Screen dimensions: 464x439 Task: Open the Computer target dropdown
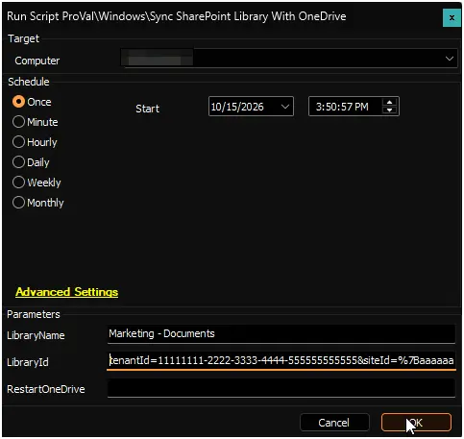coord(450,59)
